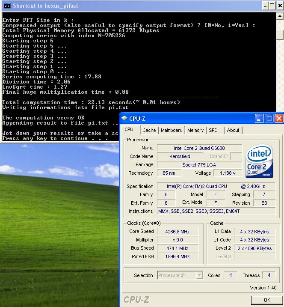Minimize the CPU-Z window
The image size is (284, 307).
pos(259,119)
